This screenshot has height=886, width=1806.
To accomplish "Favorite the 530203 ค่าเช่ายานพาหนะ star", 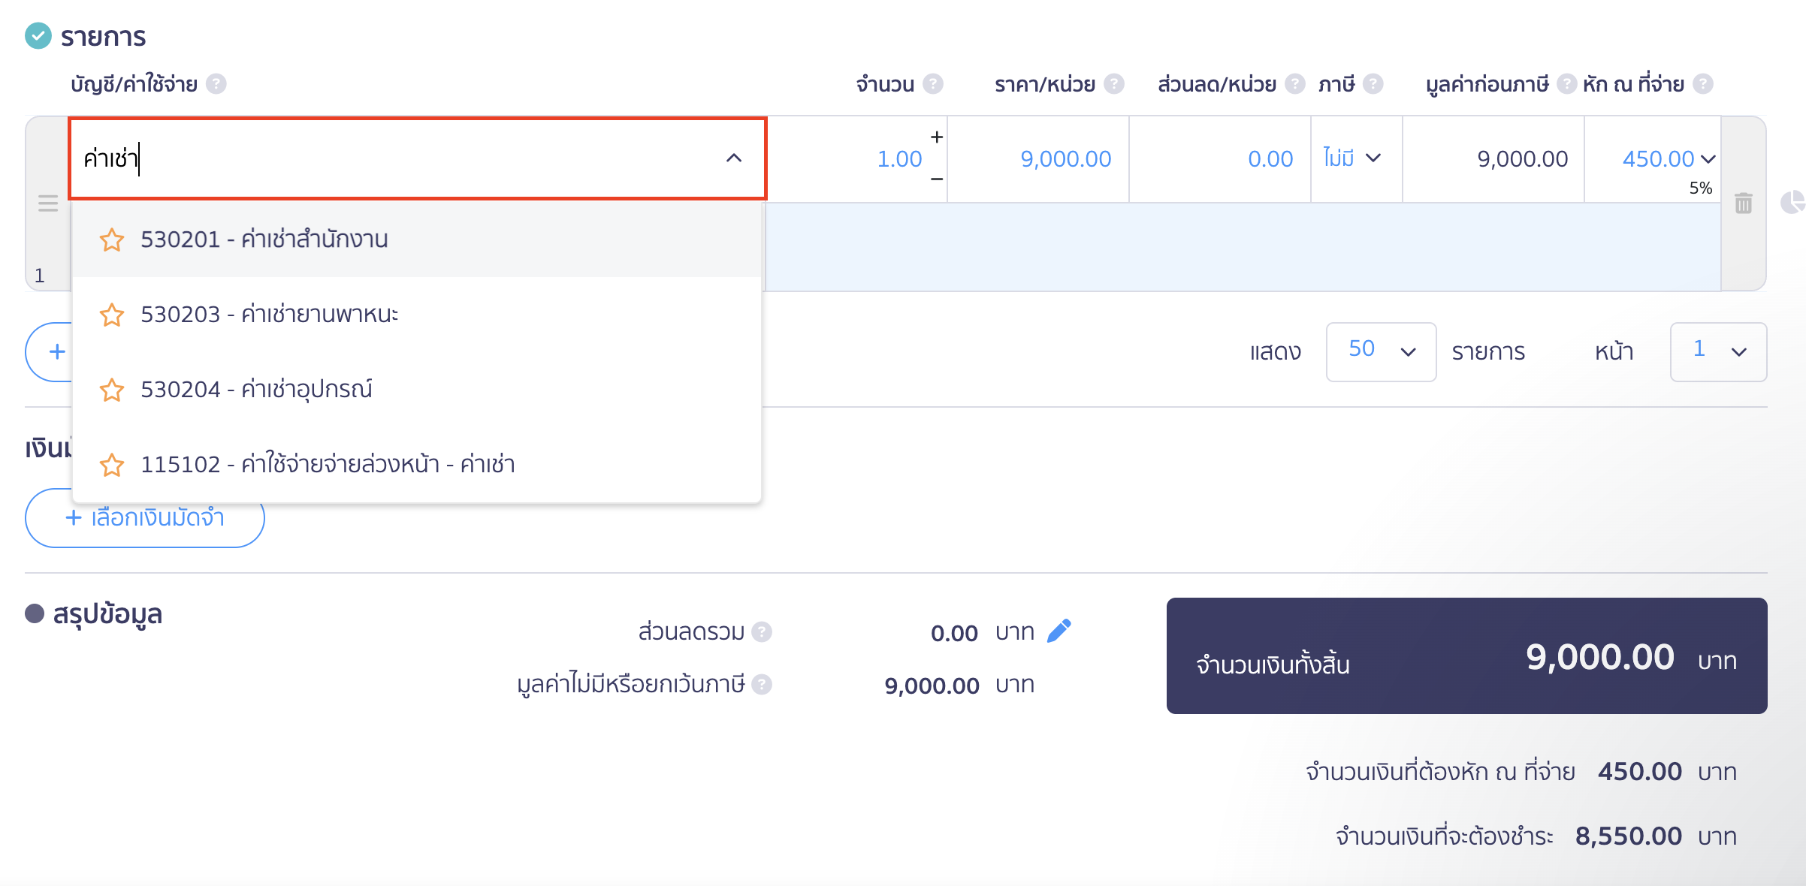I will (x=112, y=315).
